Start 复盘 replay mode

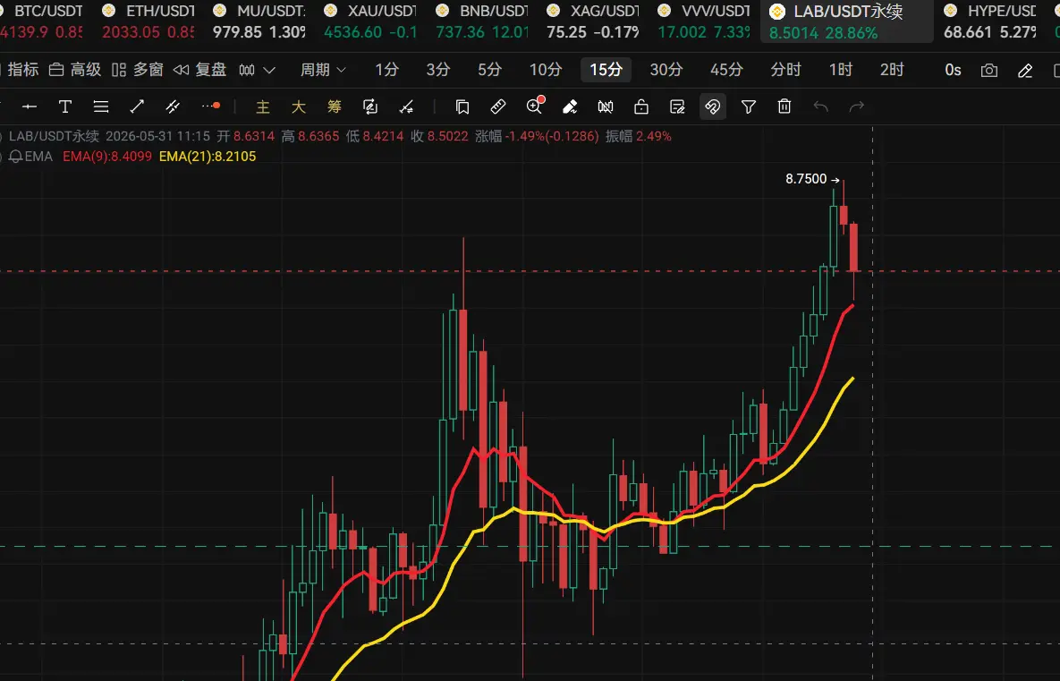point(200,70)
